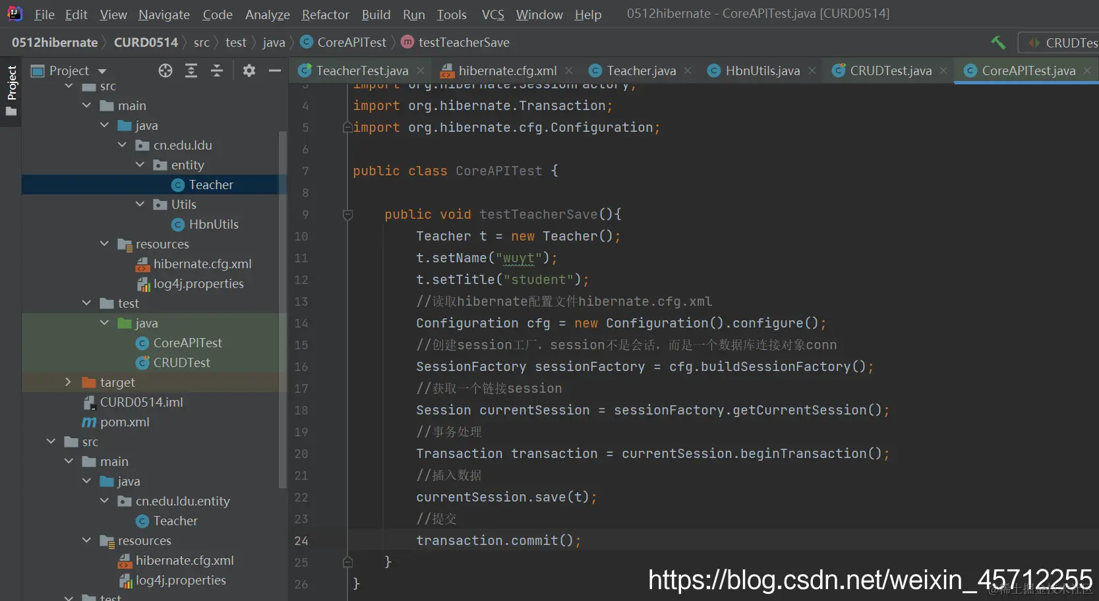Screen dimensions: 1099x601
Task: Close the Teacher.java tab
Action: (688, 71)
